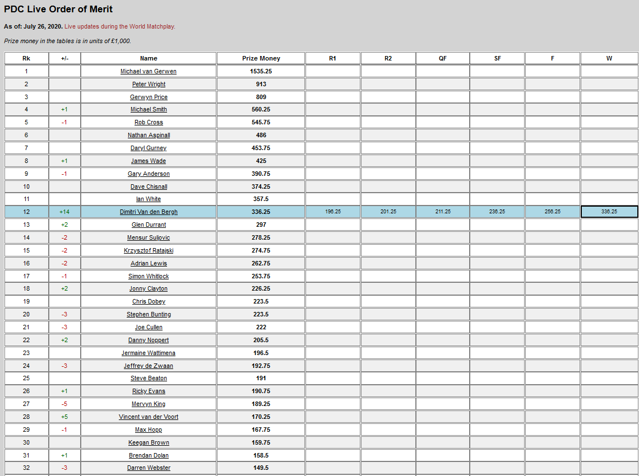Select the Adrian Lewis link

tap(149, 263)
